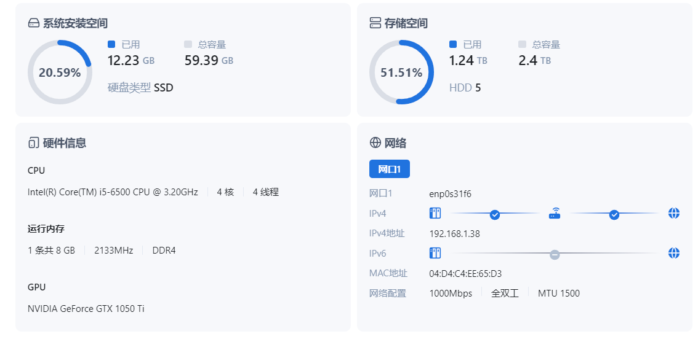Click the router icon in IPv4 row
This screenshot has height=342, width=698.
coord(555,213)
